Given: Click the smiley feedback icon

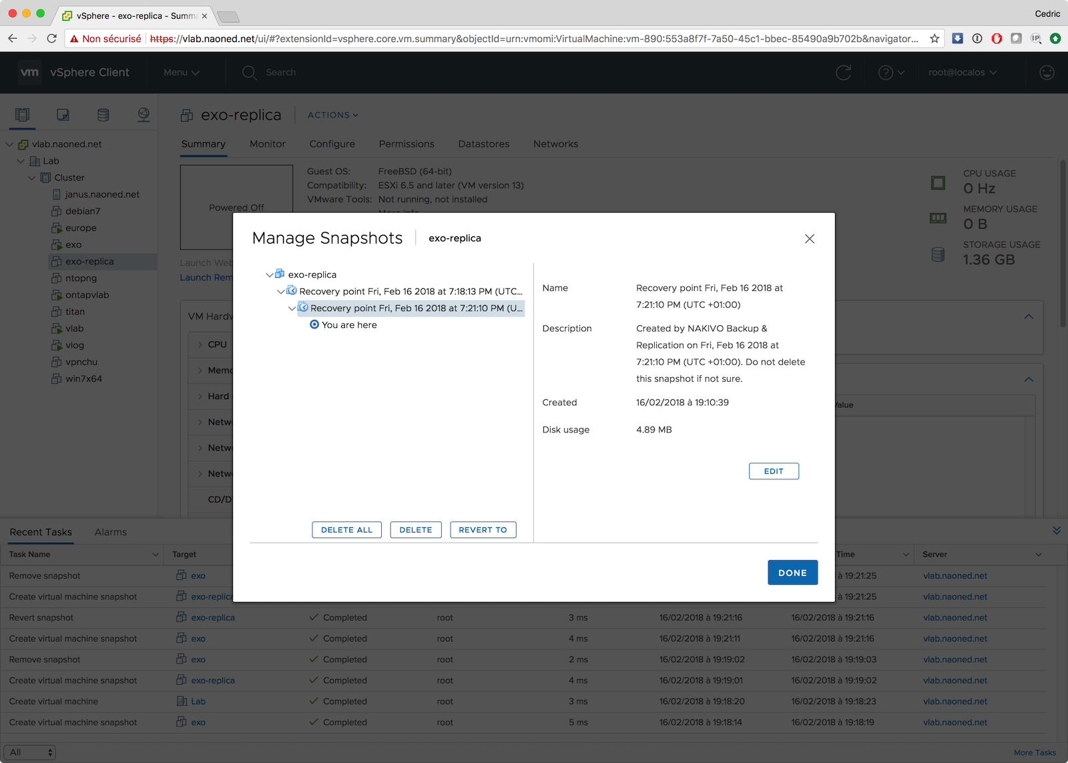Looking at the screenshot, I should [1047, 73].
